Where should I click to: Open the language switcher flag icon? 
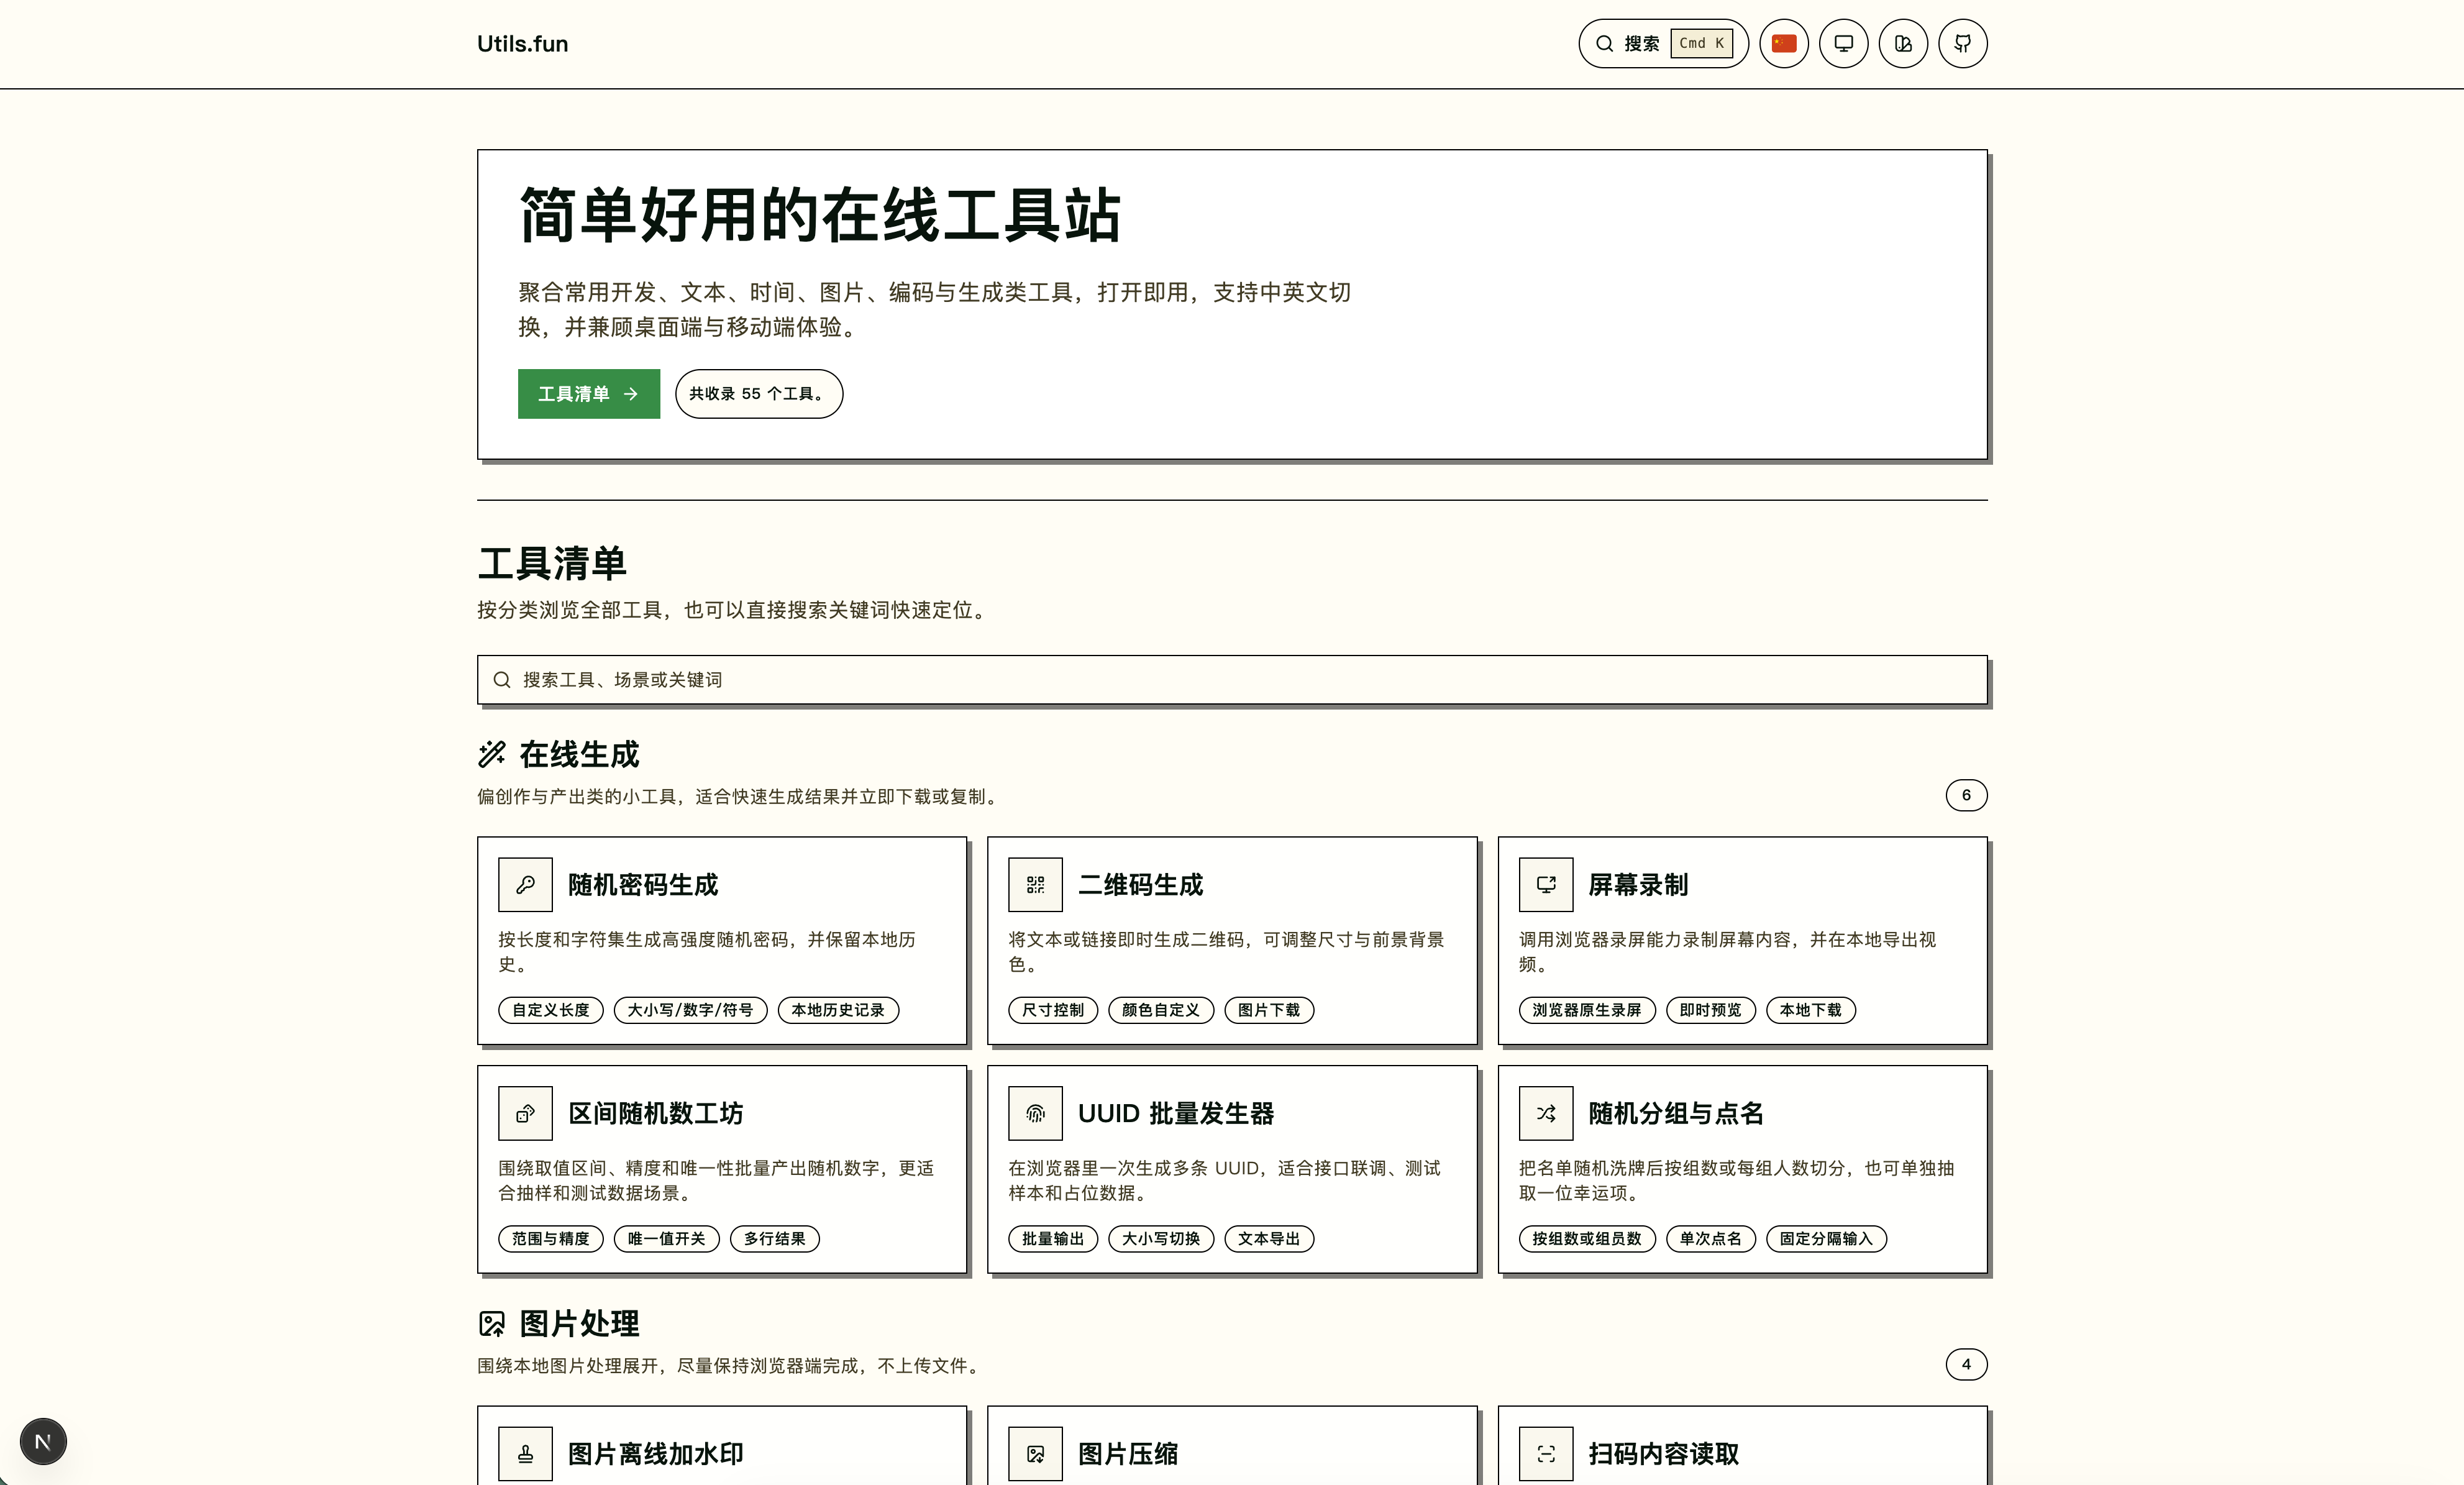pos(1783,43)
